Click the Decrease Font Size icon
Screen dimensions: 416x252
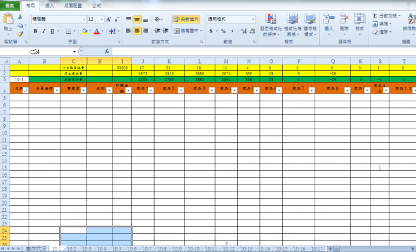pyautogui.click(x=116, y=19)
